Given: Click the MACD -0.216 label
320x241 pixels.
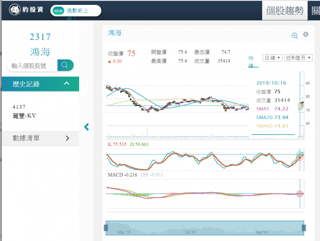Looking at the screenshot, I should (123, 175).
